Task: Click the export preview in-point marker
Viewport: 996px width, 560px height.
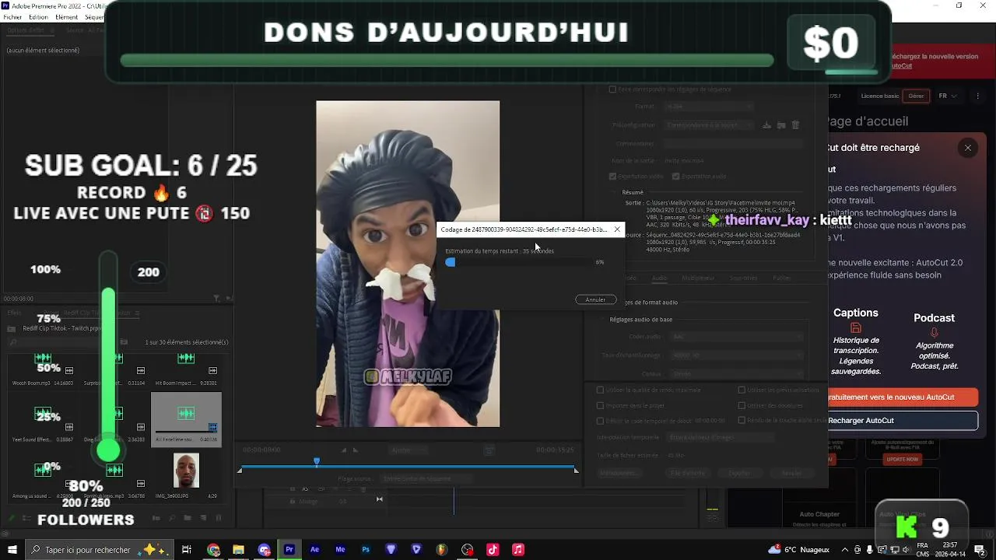Action: point(240,470)
